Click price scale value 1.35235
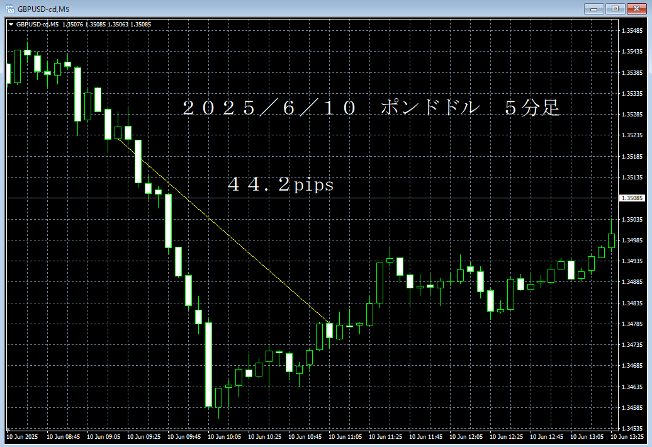 click(x=632, y=135)
